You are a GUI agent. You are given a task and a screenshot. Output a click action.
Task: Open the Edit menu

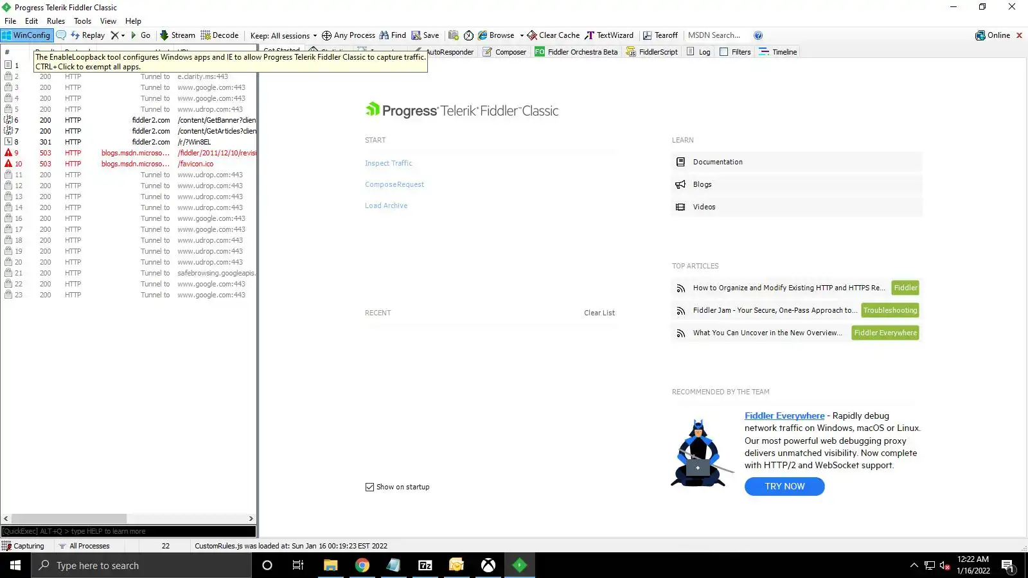coord(31,21)
